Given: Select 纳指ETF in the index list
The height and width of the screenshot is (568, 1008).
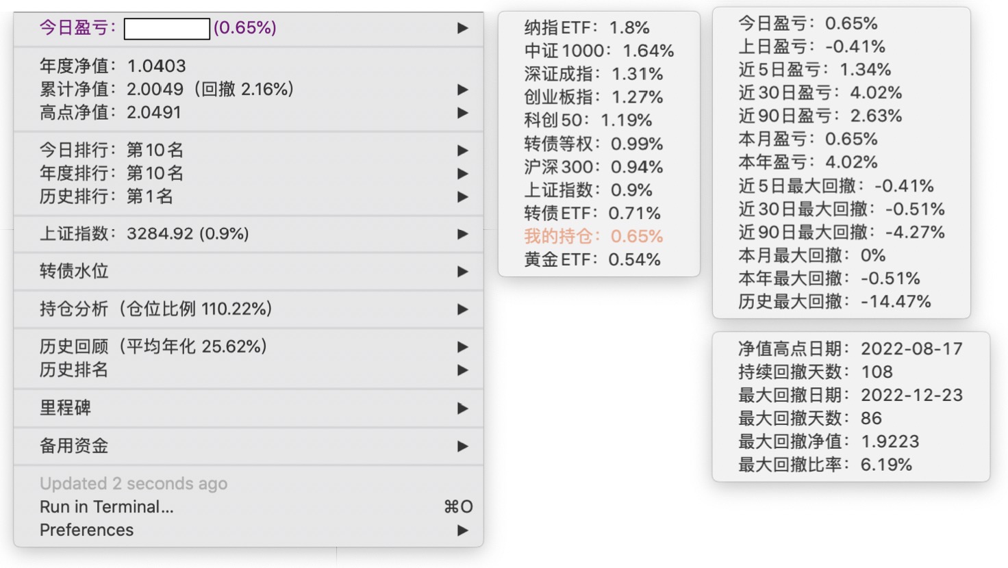Looking at the screenshot, I should 586,28.
